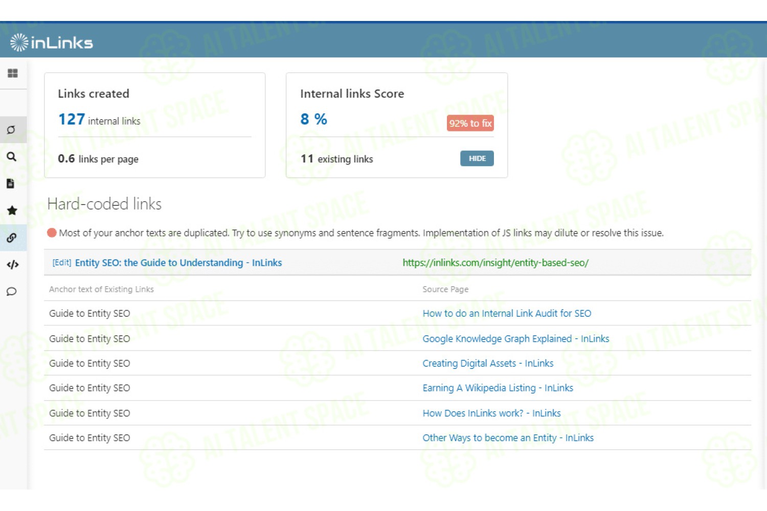Open the search magnifier icon in sidebar

click(x=11, y=157)
